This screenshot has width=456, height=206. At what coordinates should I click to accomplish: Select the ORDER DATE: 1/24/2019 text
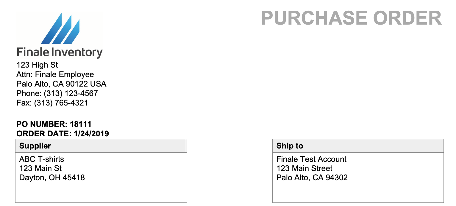click(63, 134)
